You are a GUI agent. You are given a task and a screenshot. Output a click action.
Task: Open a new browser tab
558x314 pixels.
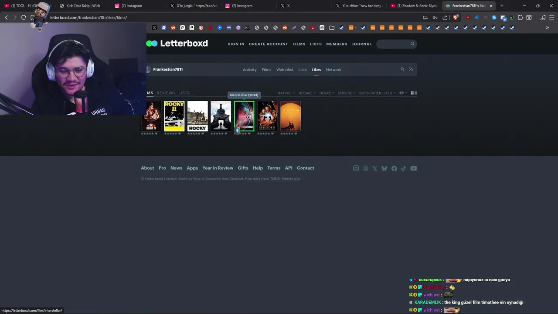[502, 6]
